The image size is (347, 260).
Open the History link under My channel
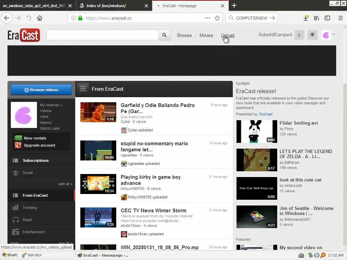tap(46, 123)
